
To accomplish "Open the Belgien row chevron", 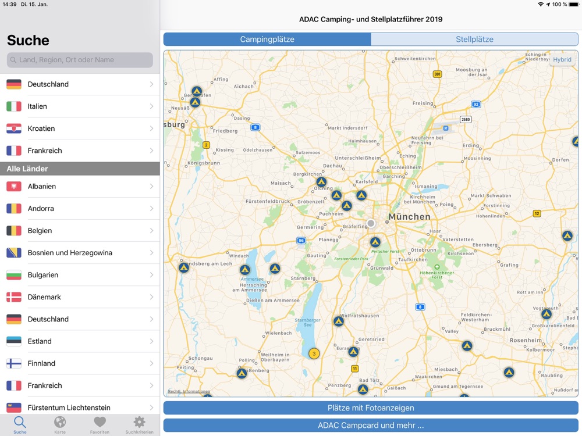I will 151,231.
